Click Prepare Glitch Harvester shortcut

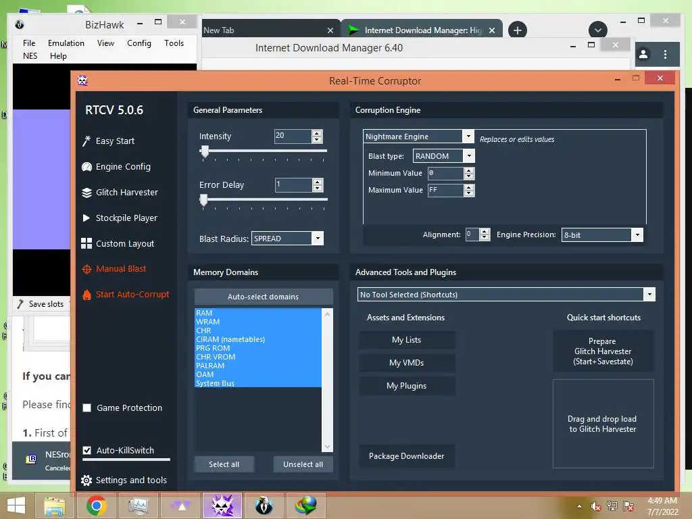[x=603, y=351]
